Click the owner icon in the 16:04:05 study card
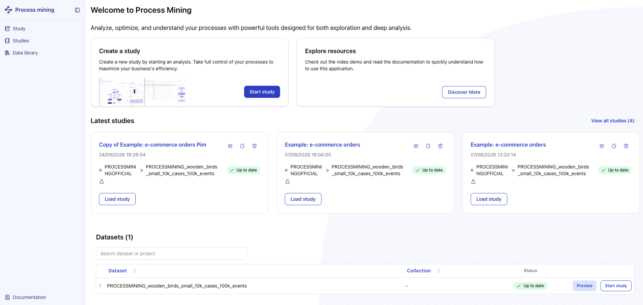Screen dimensions: 643x305 pos(287,182)
